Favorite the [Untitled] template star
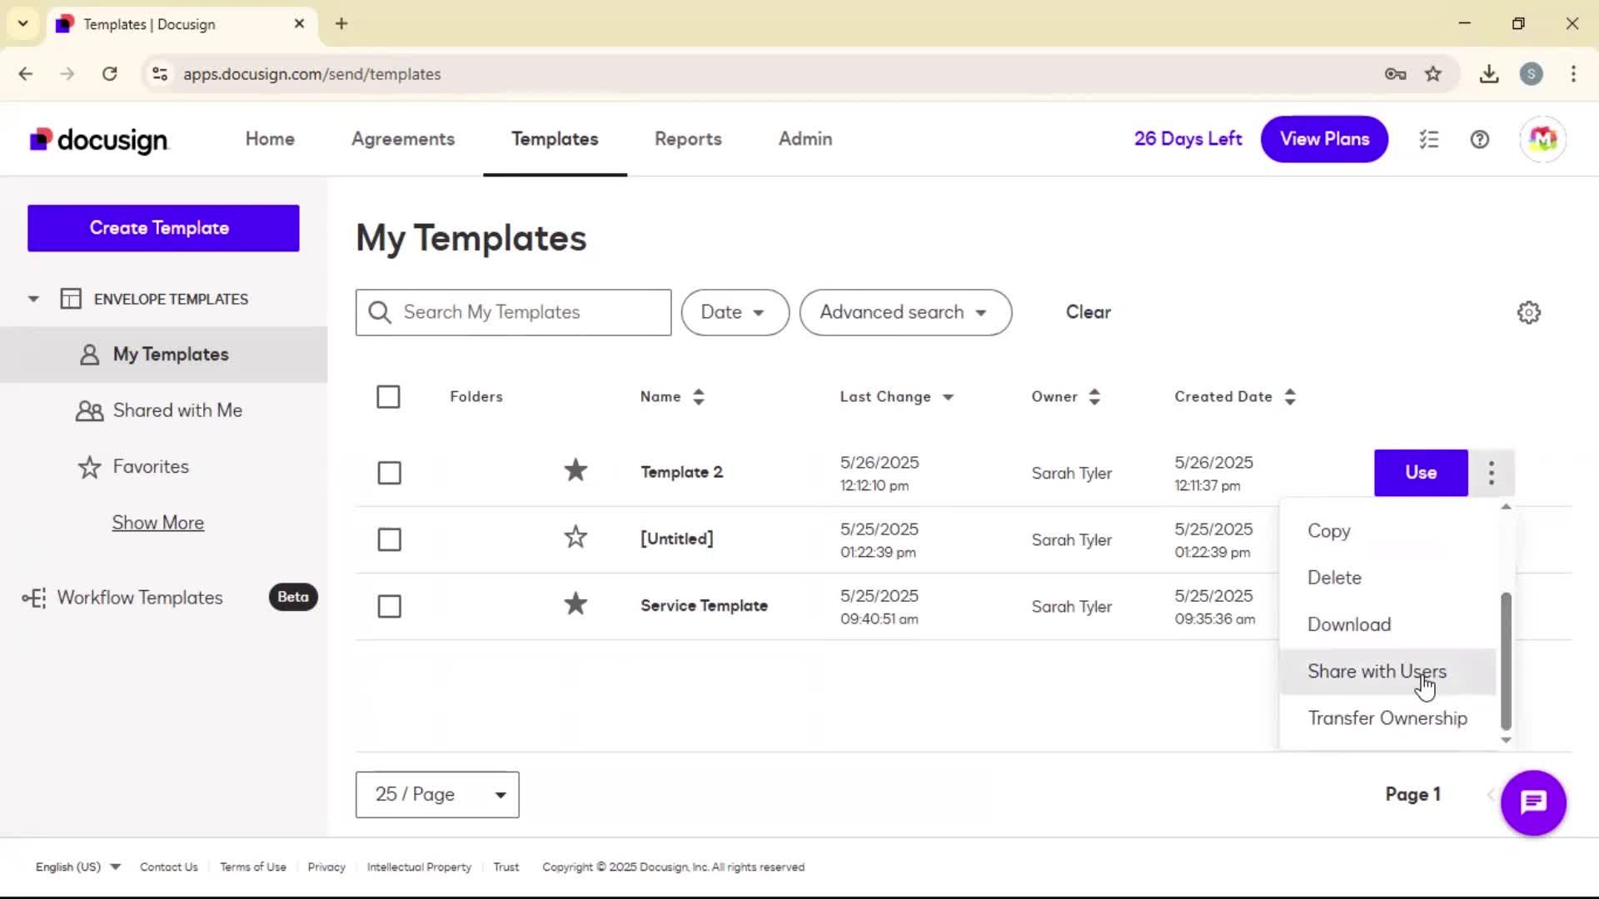 click(575, 537)
